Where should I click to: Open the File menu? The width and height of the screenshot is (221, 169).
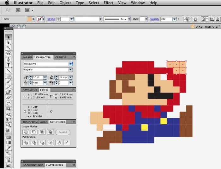[x=40, y=3]
